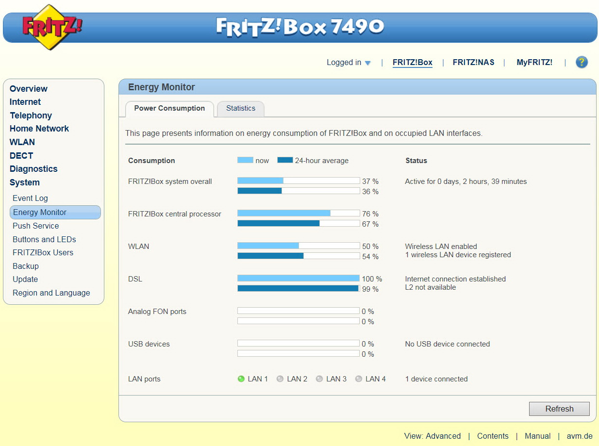Screen dimensions: 599x446
Task: Open the FRITZ!Box Users page
Action: 43,252
